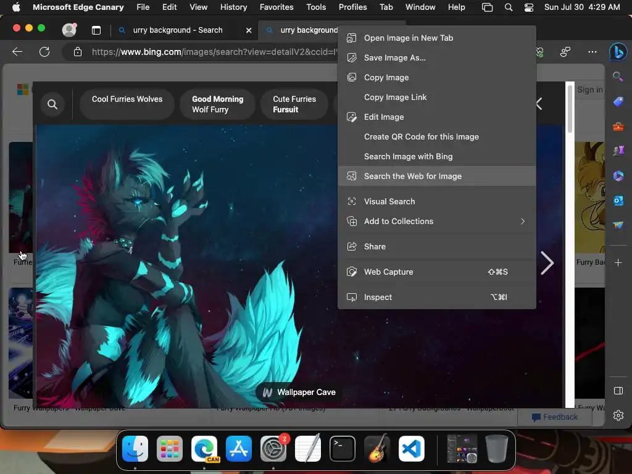This screenshot has width=632, height=474.
Task: Click Spotlight search icon in menu bar
Action: 509,7
